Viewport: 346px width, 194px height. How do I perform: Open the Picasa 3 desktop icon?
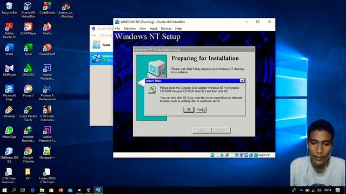tap(28, 91)
